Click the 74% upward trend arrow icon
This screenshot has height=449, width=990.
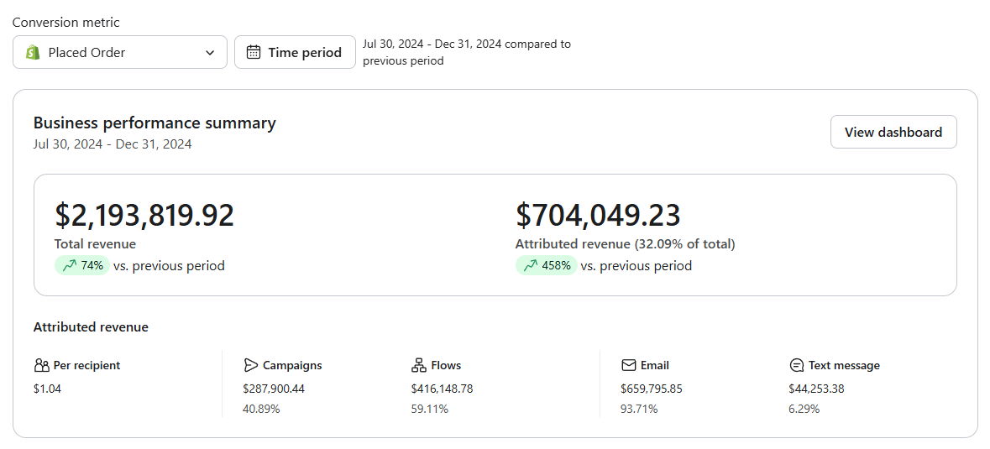point(70,265)
